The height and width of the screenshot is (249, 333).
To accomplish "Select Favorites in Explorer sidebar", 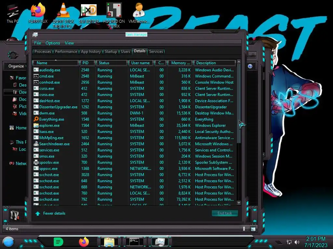I will click(x=19, y=78).
